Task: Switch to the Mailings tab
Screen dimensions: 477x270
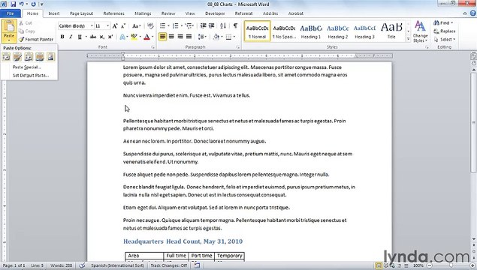Action: tap(143, 13)
